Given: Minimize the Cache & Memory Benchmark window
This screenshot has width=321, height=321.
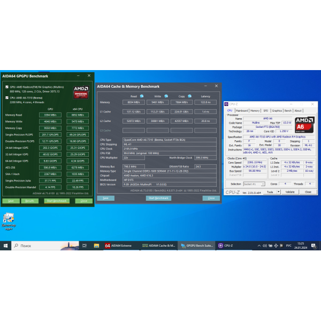Looking at the screenshot, I should (205, 86).
